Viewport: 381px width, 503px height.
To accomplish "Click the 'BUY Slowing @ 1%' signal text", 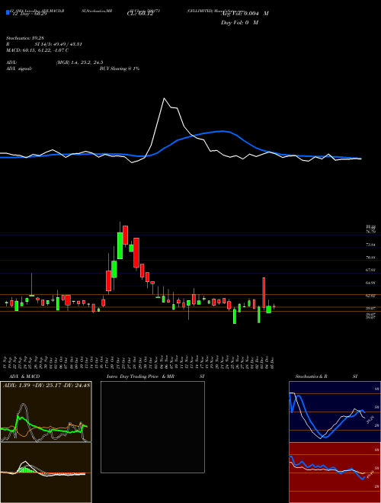I will (x=120, y=69).
